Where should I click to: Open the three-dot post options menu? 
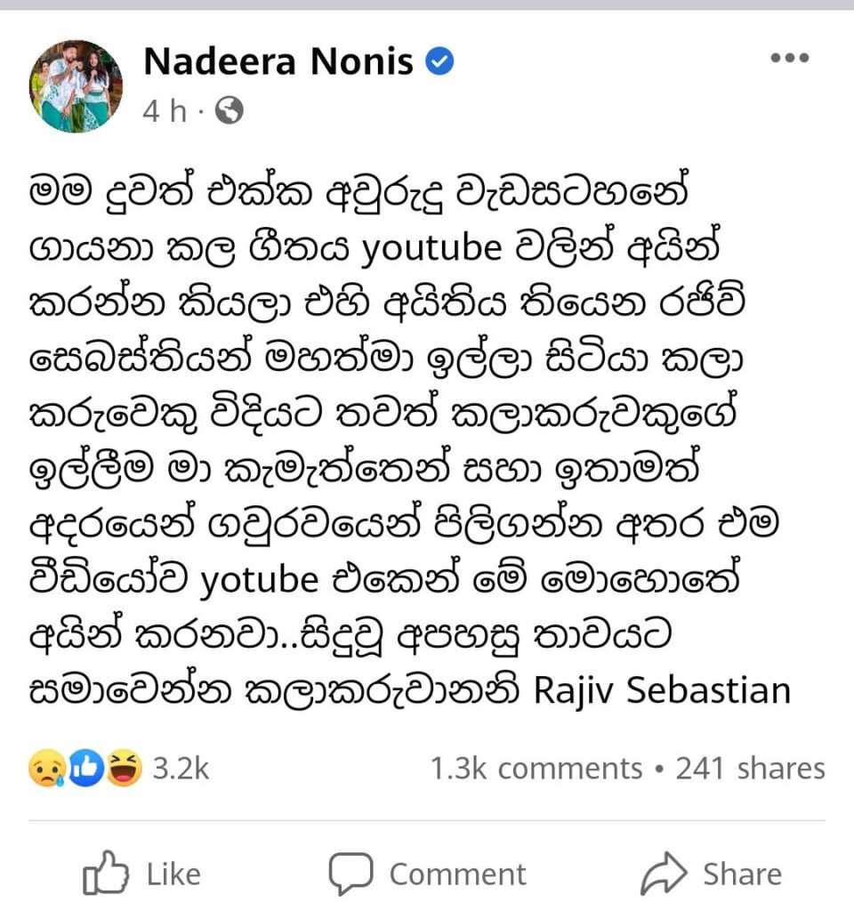tap(789, 60)
